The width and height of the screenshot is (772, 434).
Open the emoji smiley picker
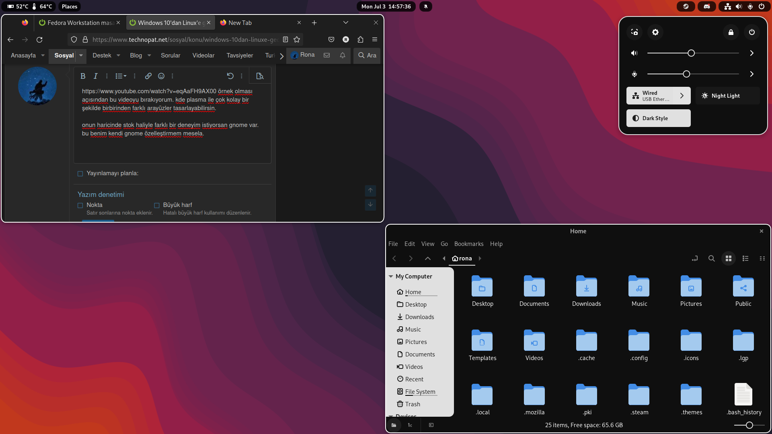(161, 76)
